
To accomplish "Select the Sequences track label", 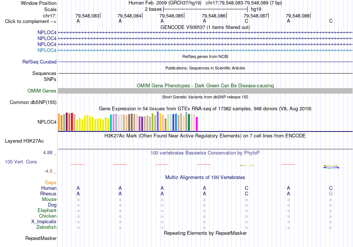I will click(x=44, y=73).
